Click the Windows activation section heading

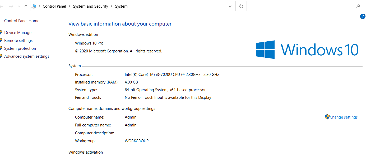(x=86, y=152)
